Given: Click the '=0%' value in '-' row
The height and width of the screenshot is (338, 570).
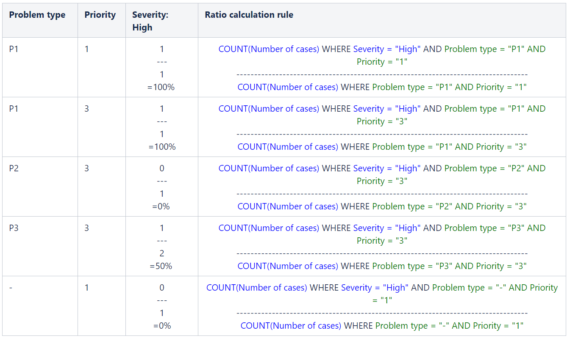Looking at the screenshot, I should 161,326.
